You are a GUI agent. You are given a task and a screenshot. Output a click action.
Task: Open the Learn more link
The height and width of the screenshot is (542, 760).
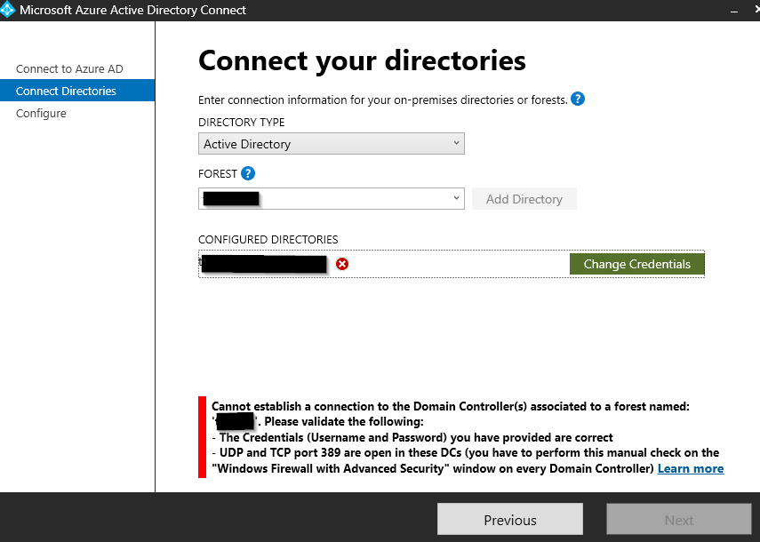point(690,468)
